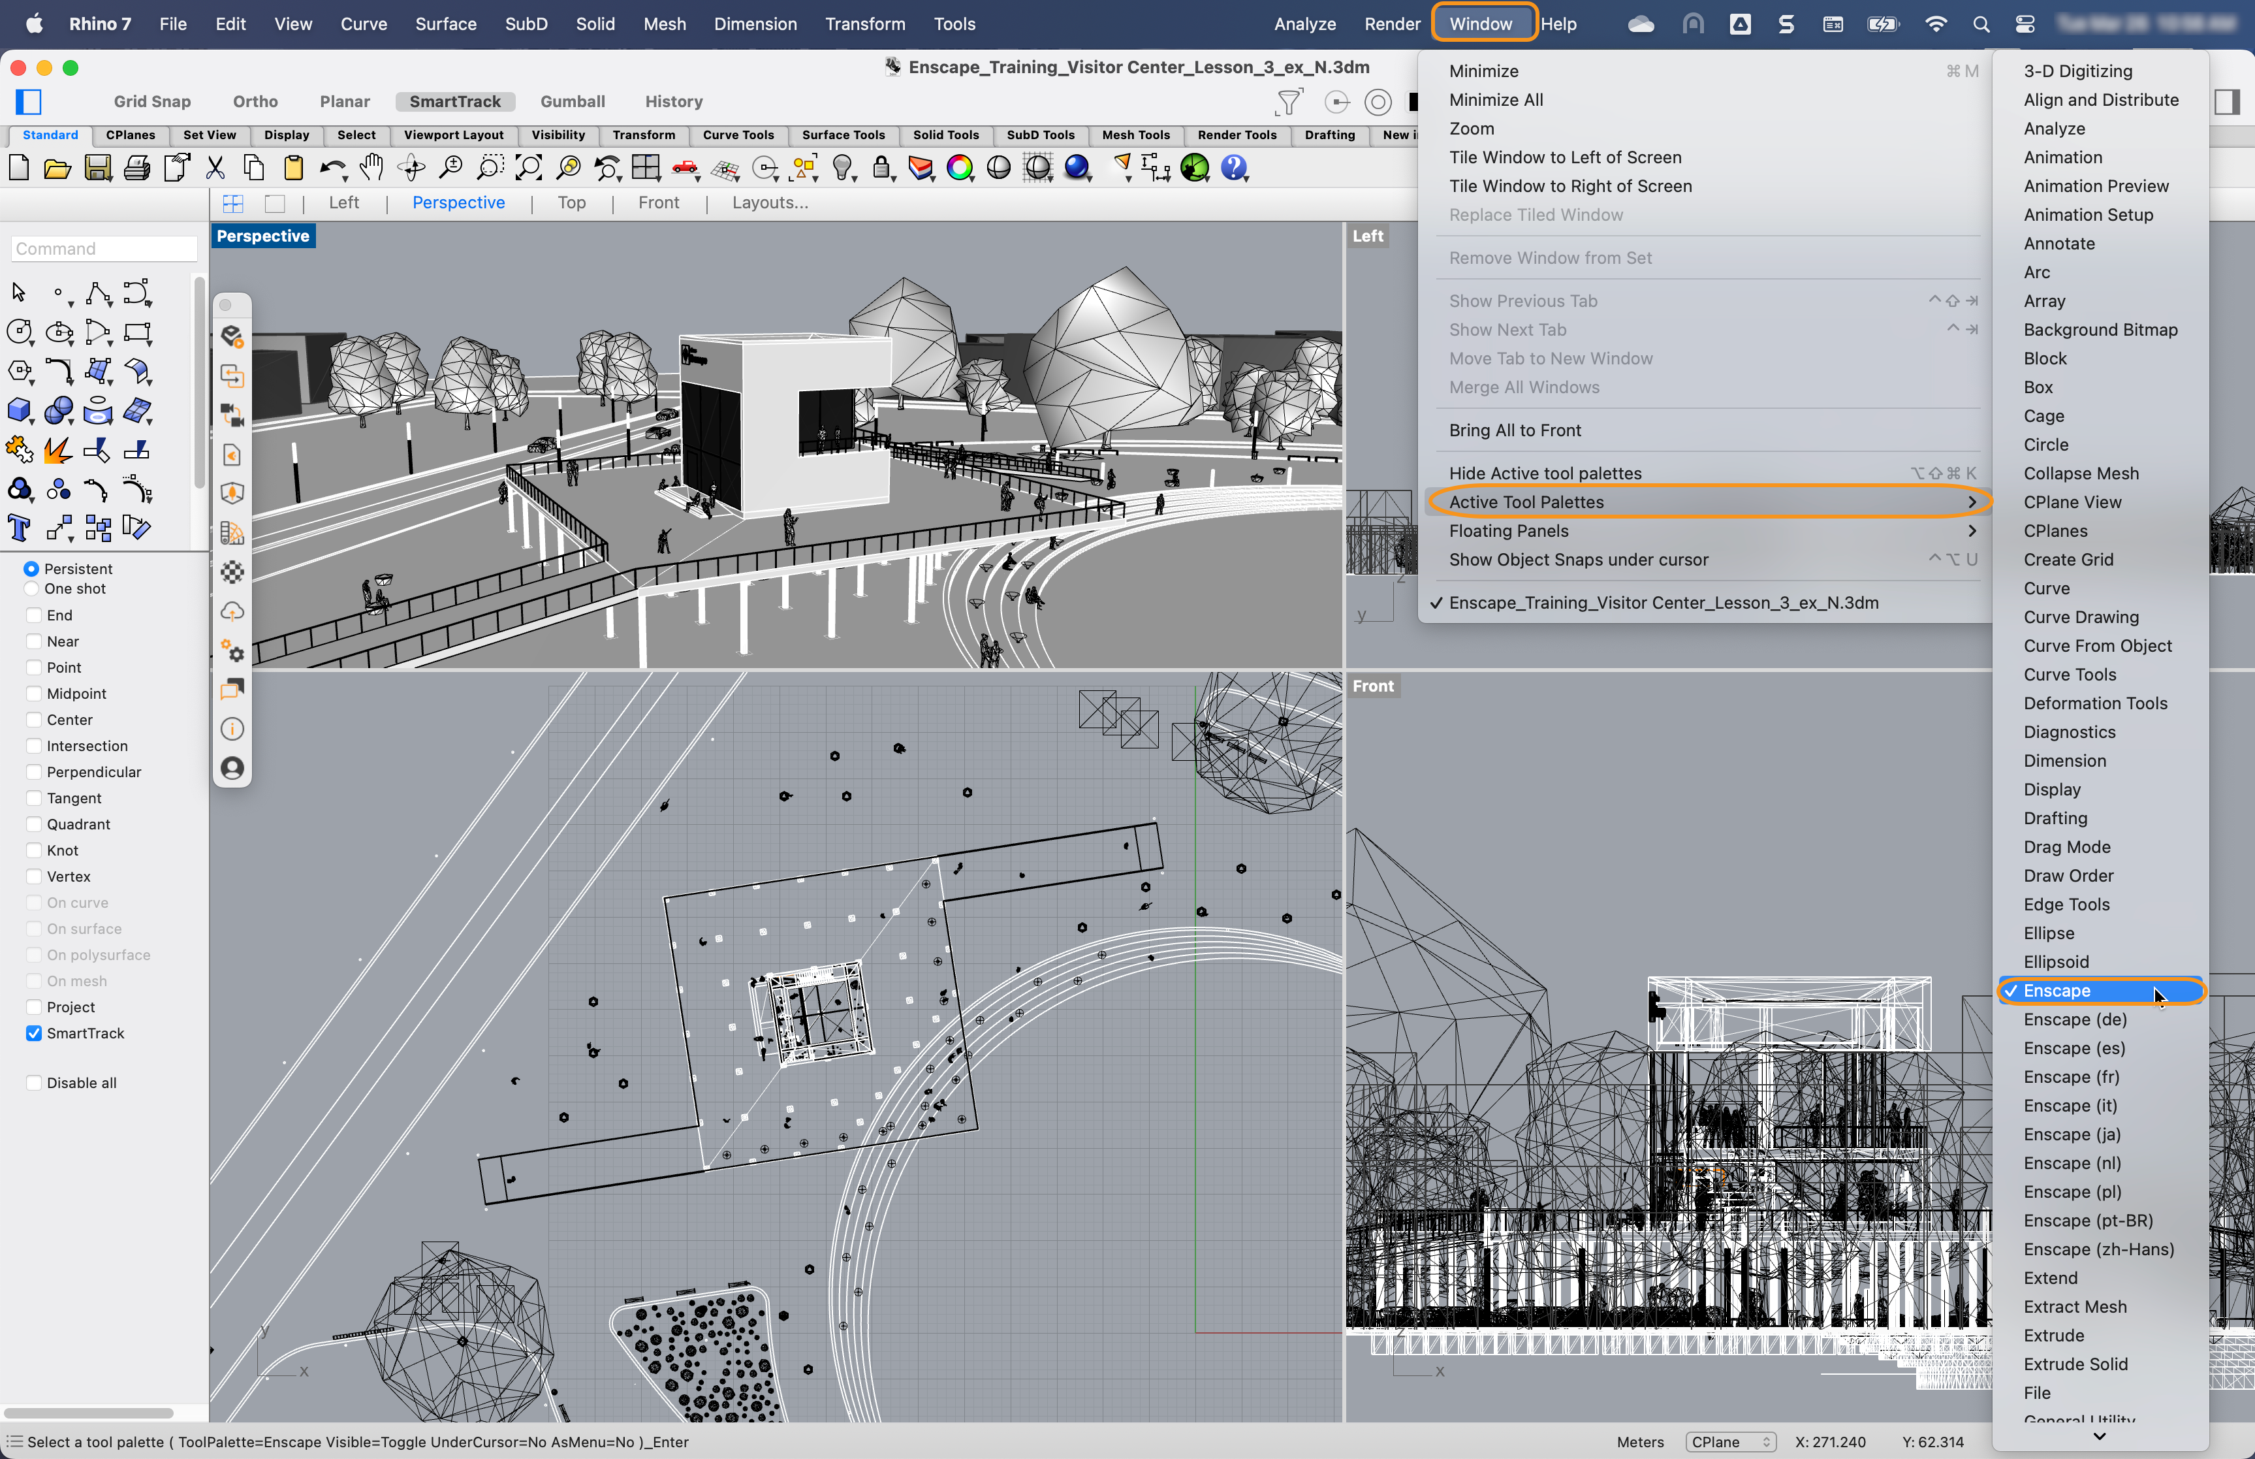Click the Enscape live updates sync icon
Image resolution: width=2255 pixels, height=1459 pixels.
pos(232,376)
